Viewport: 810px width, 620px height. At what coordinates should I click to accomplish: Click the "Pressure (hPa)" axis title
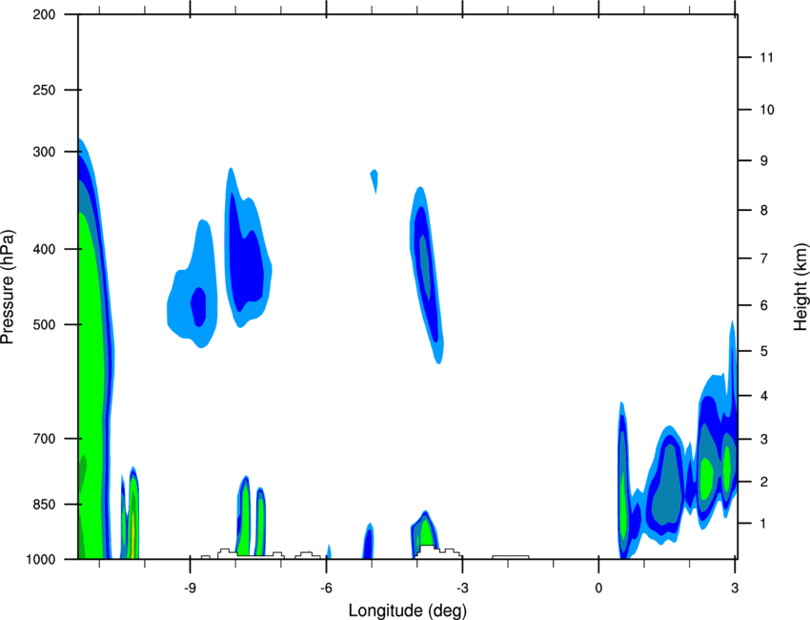pyautogui.click(x=8, y=287)
